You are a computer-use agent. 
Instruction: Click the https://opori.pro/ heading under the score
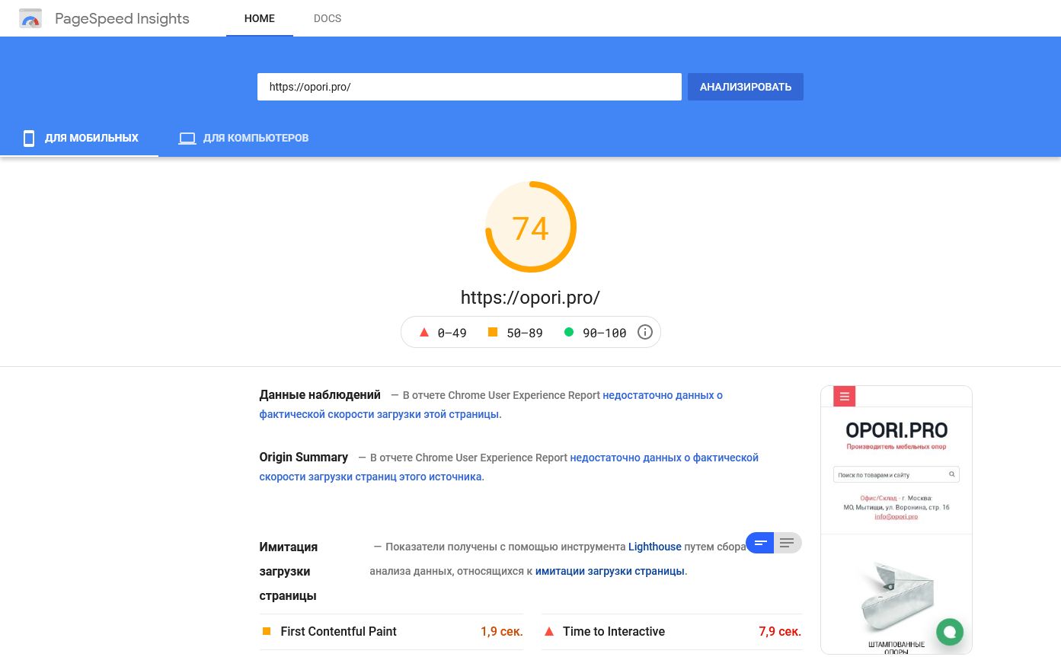[531, 297]
